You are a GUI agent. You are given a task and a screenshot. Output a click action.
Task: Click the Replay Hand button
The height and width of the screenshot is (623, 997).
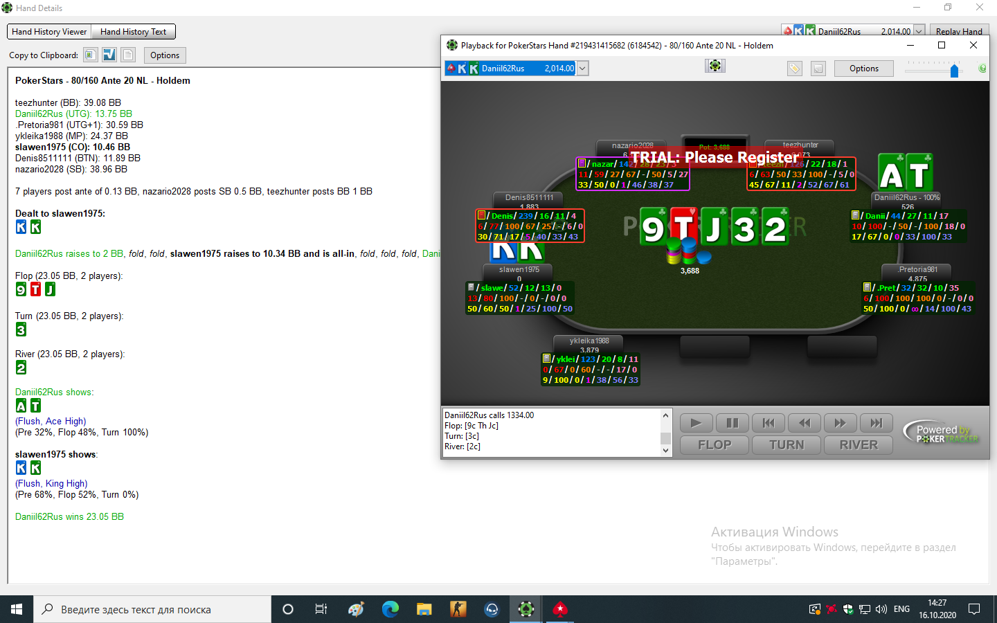tap(959, 31)
